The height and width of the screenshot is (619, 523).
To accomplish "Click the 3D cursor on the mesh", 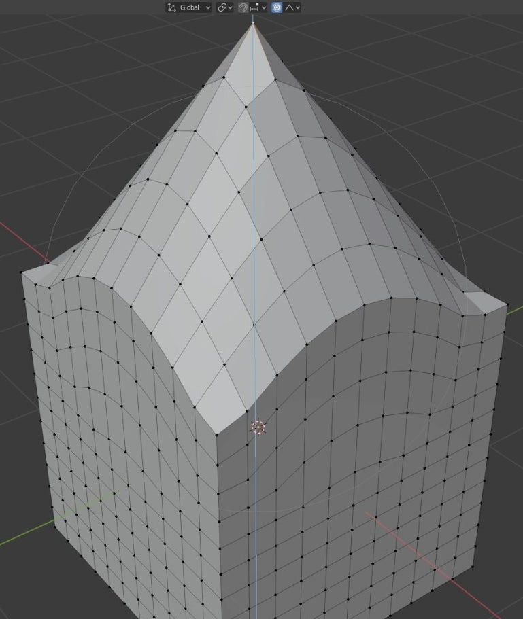I will (x=258, y=427).
